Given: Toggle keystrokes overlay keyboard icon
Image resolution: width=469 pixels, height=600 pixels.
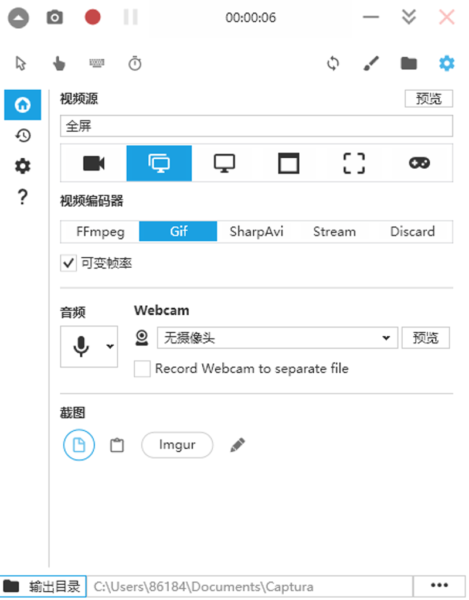Looking at the screenshot, I should click(97, 63).
